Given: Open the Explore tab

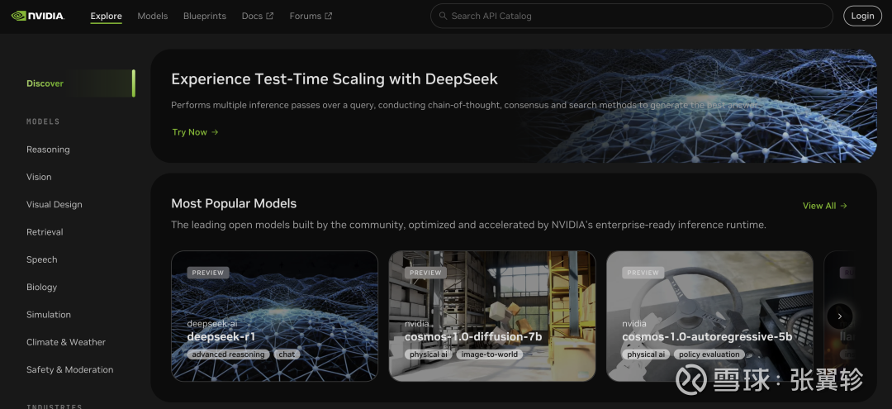Looking at the screenshot, I should tap(107, 16).
